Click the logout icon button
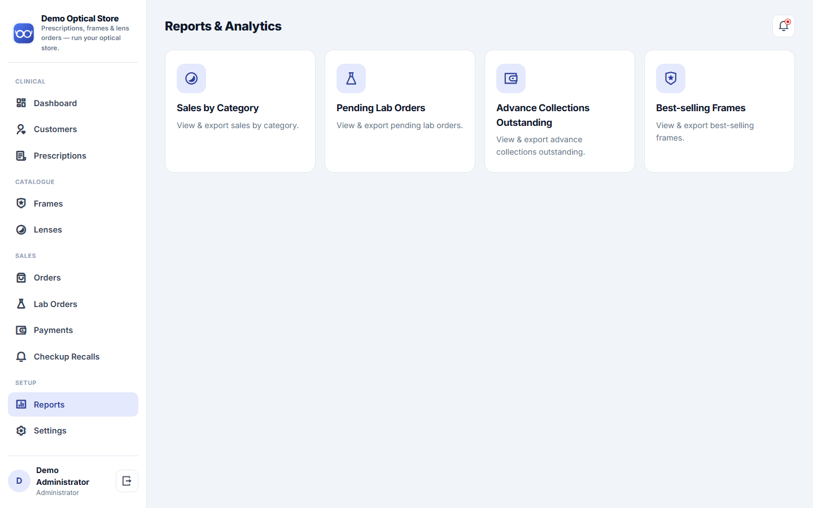 point(127,481)
